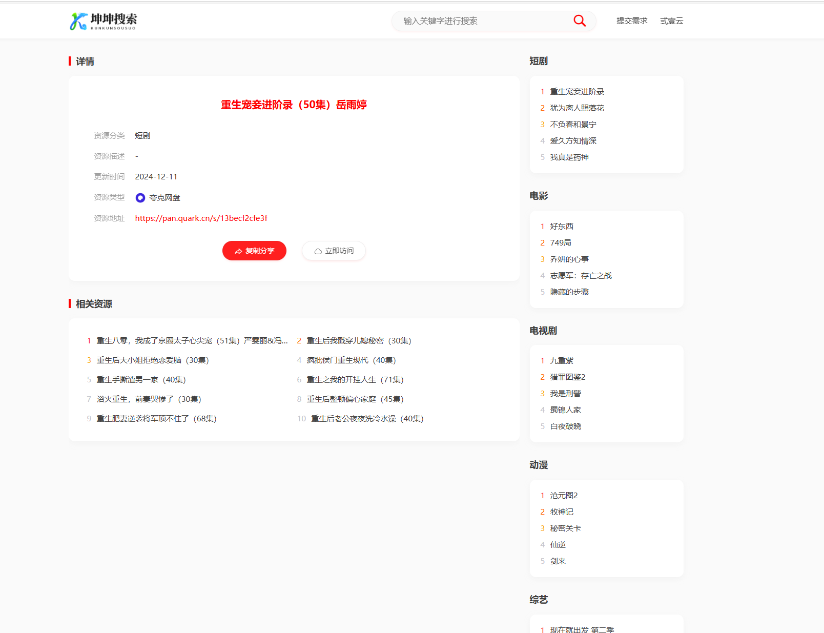Open 蜀锦人家 in the 电视剧 list
Screen dimensions: 824x633
(566, 410)
